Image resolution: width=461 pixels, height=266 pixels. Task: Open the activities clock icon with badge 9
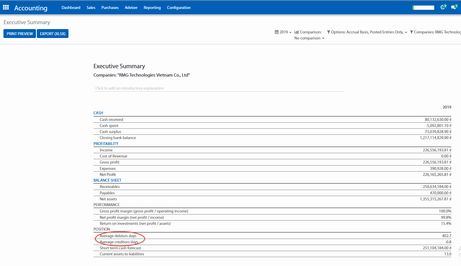coord(443,7)
